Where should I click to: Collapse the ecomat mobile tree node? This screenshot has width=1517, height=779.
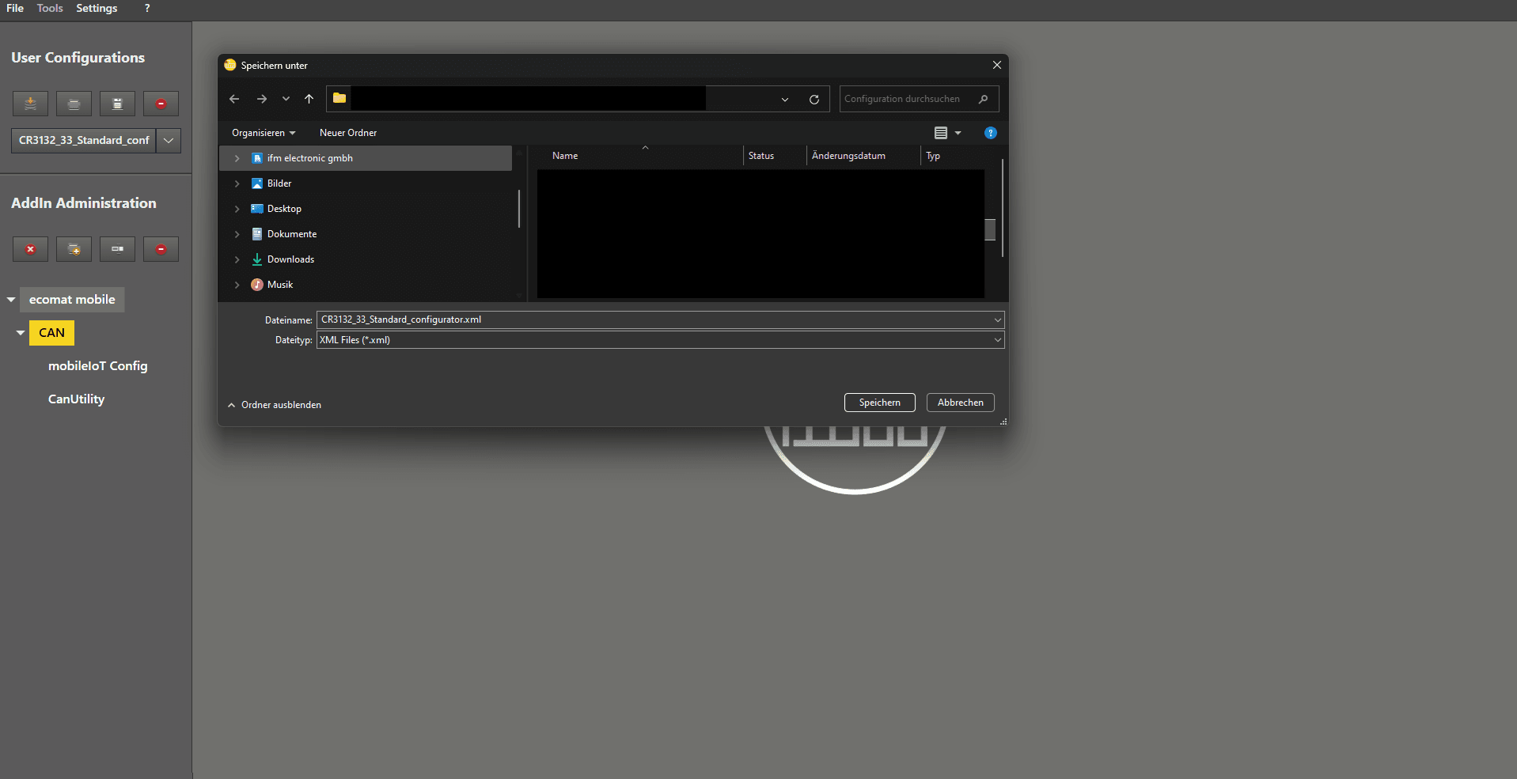11,300
